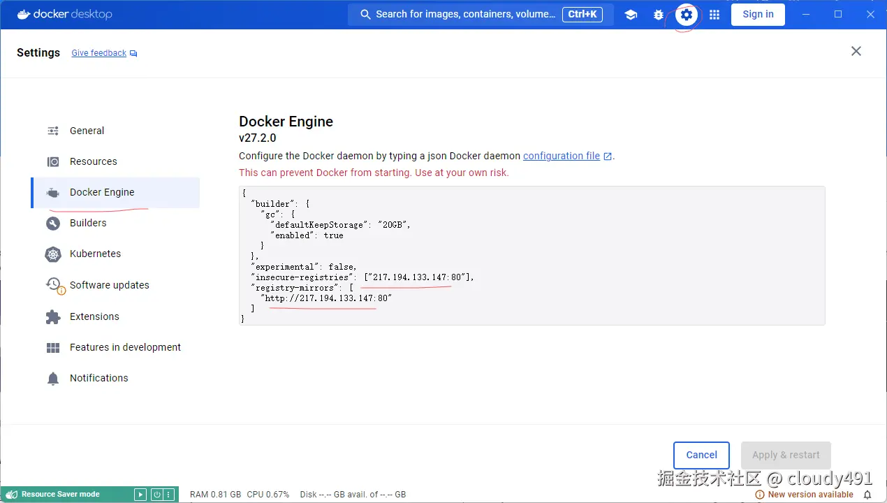Screen dimensions: 887x503
Task: Click the Notifications bell icon in sidebar
Action: point(53,379)
